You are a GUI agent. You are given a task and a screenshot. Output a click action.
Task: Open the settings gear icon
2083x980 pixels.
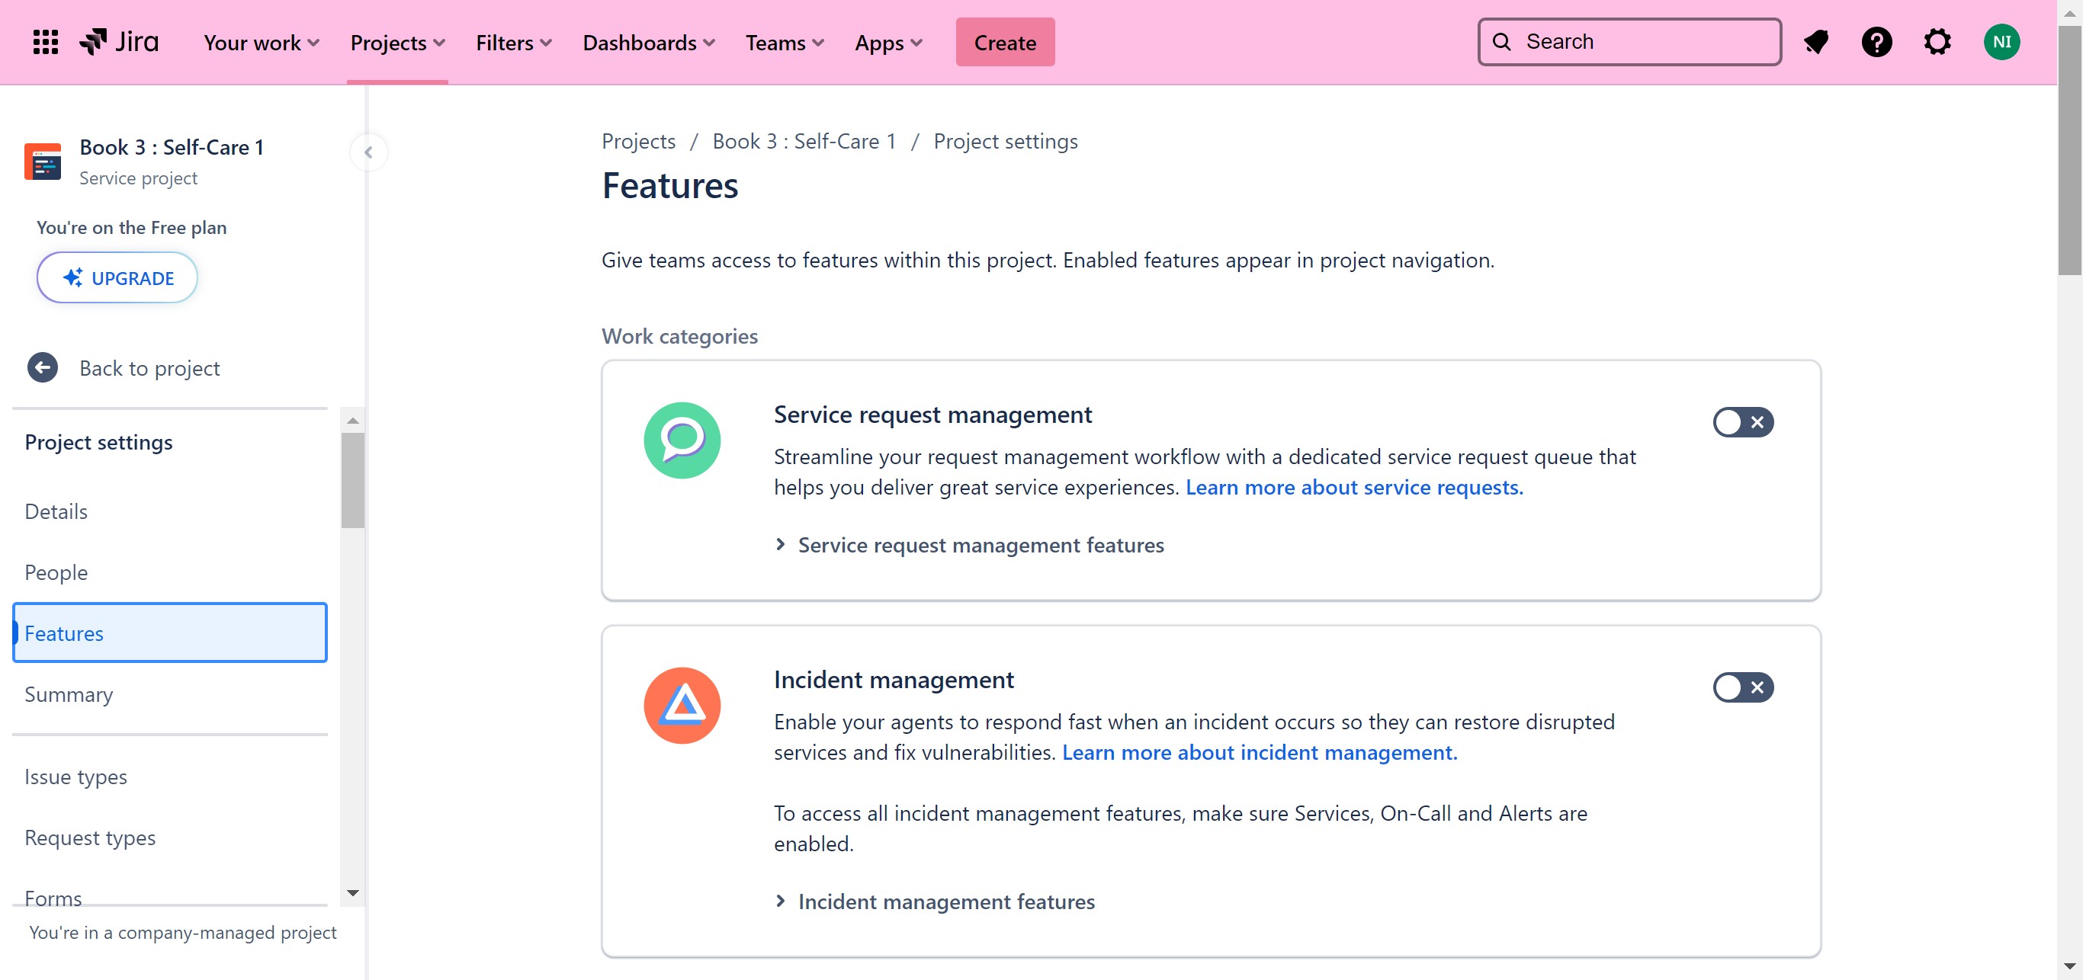pyautogui.click(x=1937, y=42)
